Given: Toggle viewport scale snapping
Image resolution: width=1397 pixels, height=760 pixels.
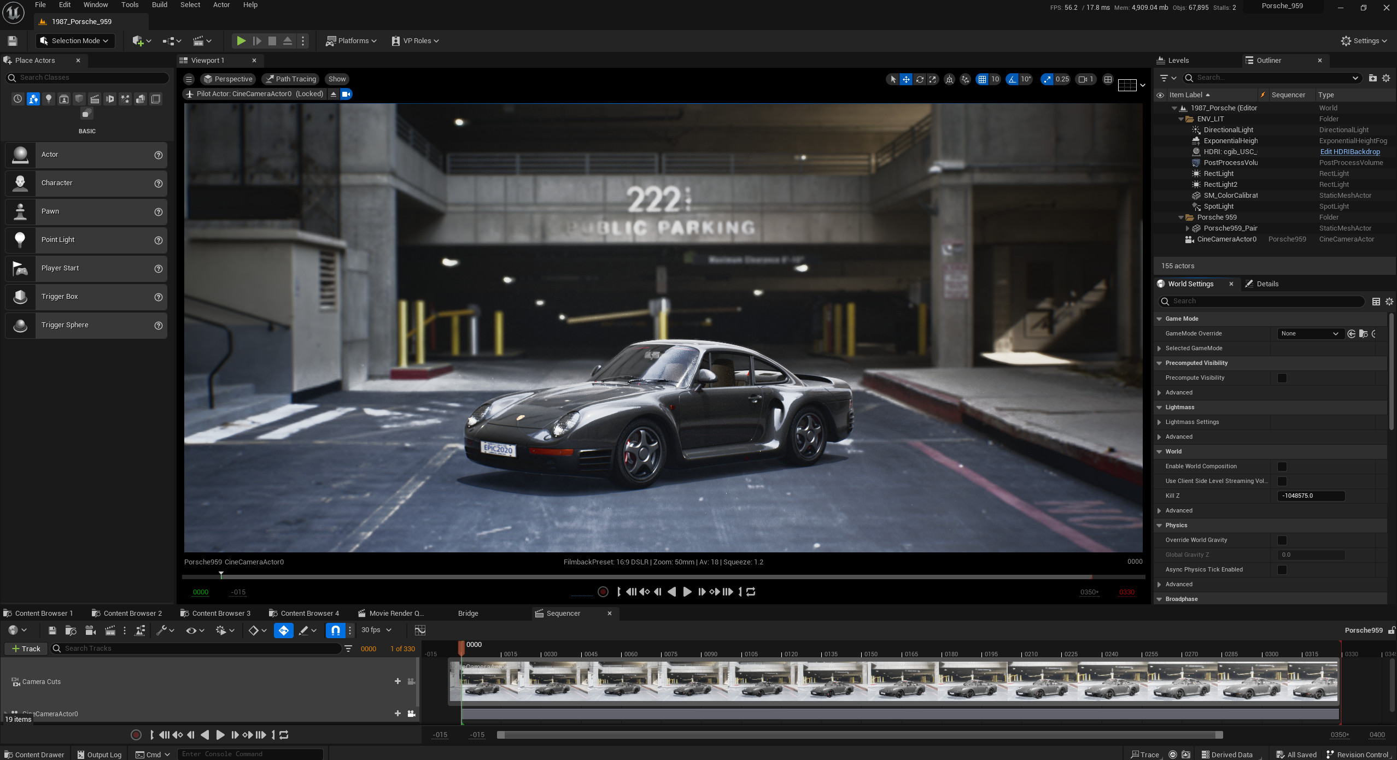Looking at the screenshot, I should point(1047,79).
